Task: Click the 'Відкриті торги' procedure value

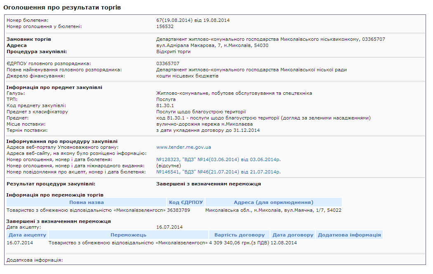Action: tap(173, 52)
